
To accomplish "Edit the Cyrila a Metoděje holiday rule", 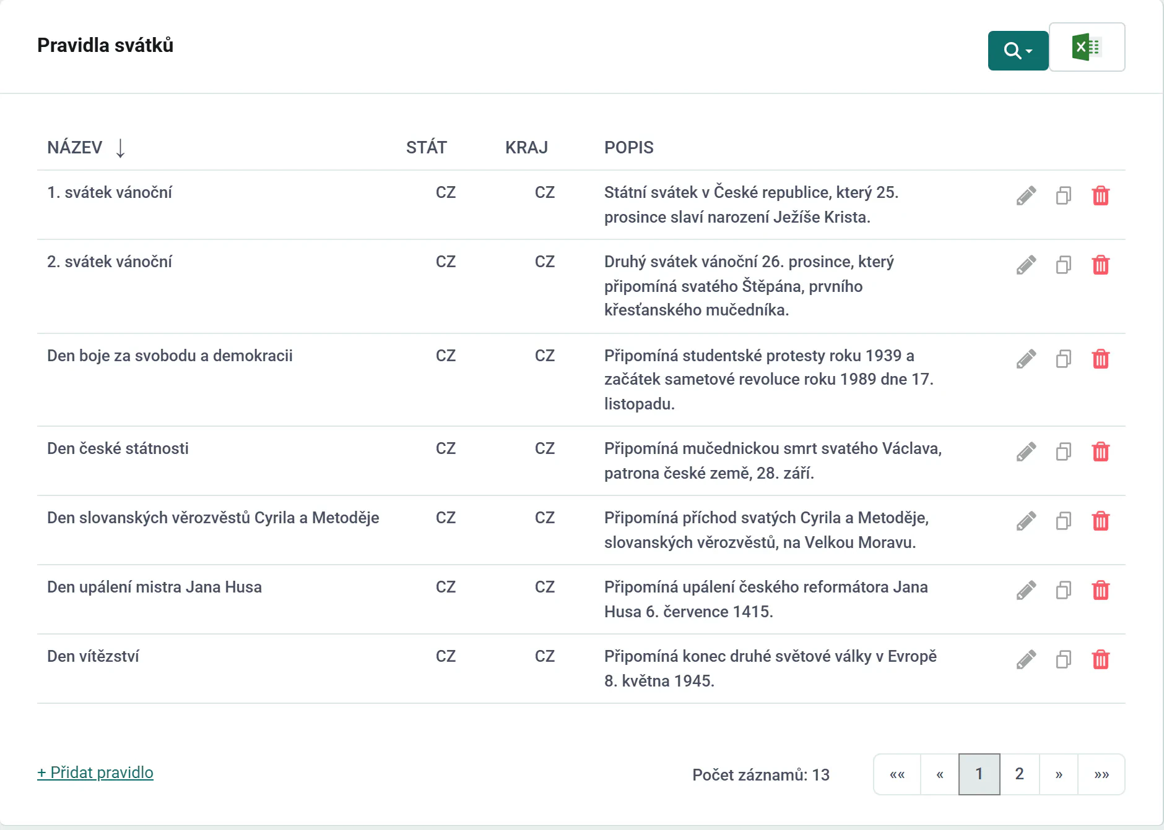I will coord(1026,521).
